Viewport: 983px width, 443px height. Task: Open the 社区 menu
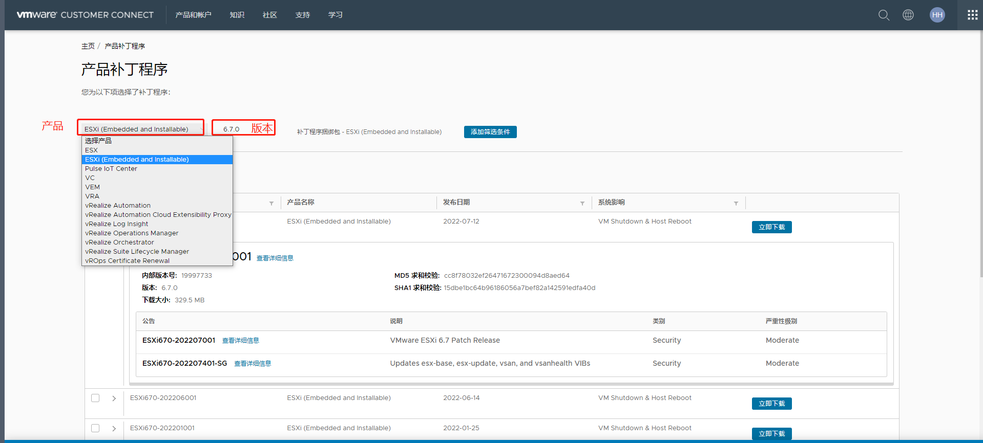(270, 15)
